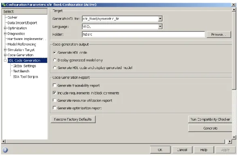238x156 pixels.
Task: Click the vertical scrollbar down arrow
Action: click(234, 137)
